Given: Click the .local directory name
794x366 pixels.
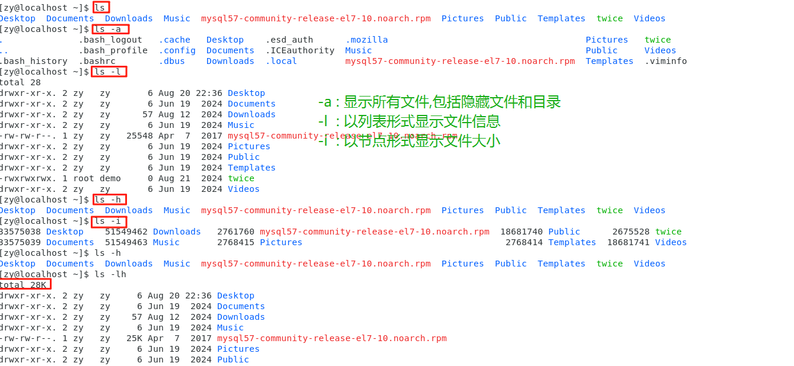Looking at the screenshot, I should [281, 61].
